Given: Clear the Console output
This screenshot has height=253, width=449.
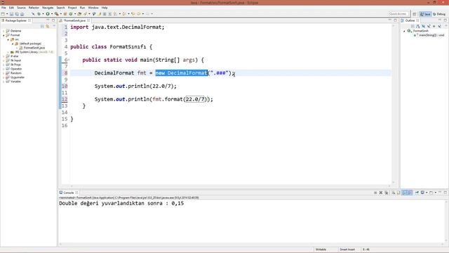Looking at the screenshot, I should [x=394, y=193].
